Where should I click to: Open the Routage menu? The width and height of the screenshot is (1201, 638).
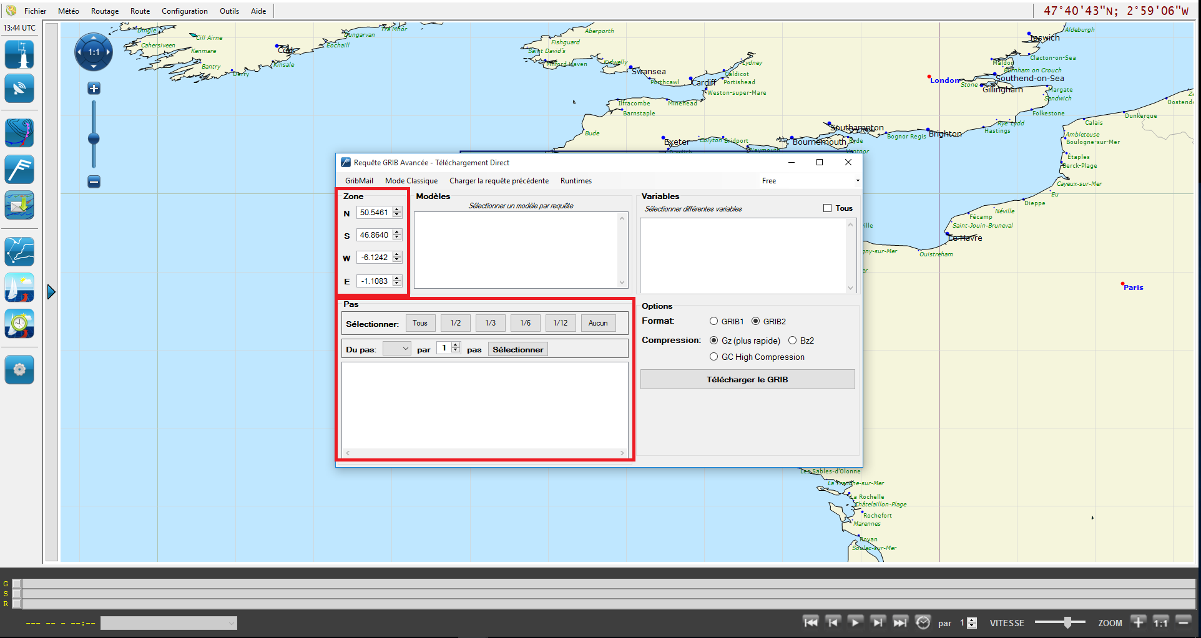click(104, 11)
